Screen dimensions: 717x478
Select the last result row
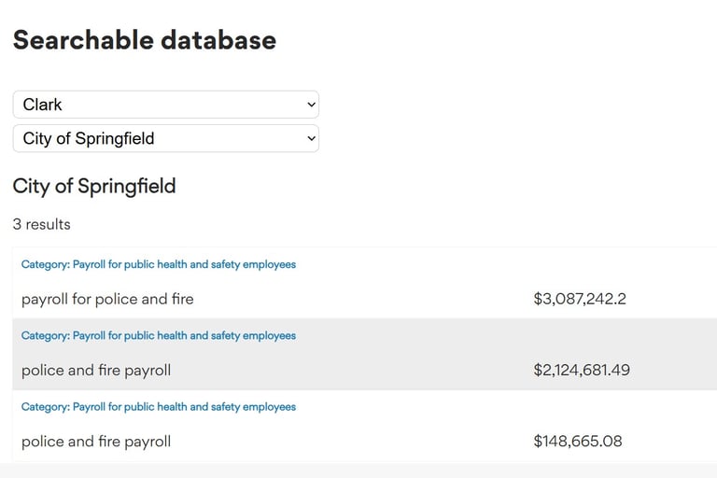click(373, 425)
